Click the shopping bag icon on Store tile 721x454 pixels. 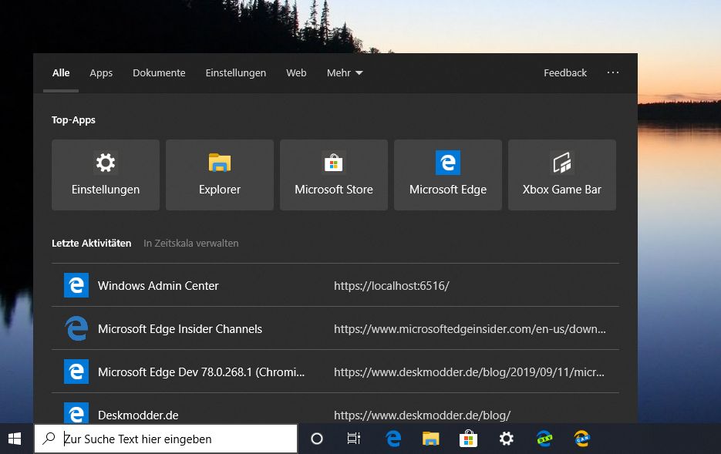(x=333, y=162)
